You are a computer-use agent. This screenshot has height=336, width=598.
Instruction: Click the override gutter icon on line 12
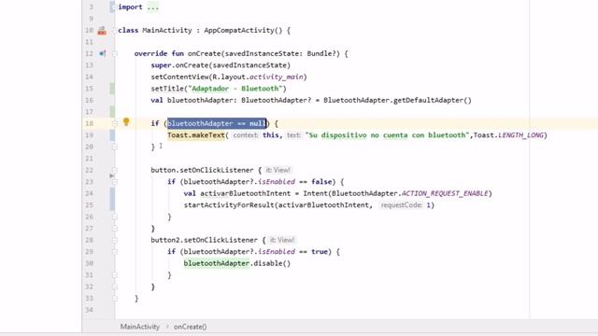point(103,54)
